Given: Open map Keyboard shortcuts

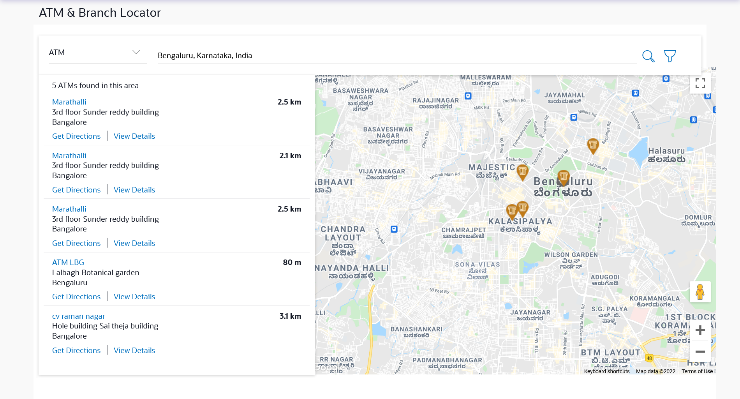Looking at the screenshot, I should coord(606,371).
